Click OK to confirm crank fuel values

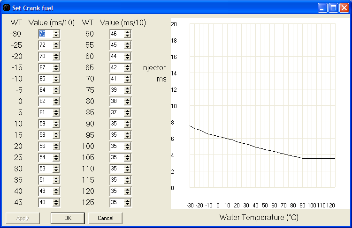pos(68,218)
